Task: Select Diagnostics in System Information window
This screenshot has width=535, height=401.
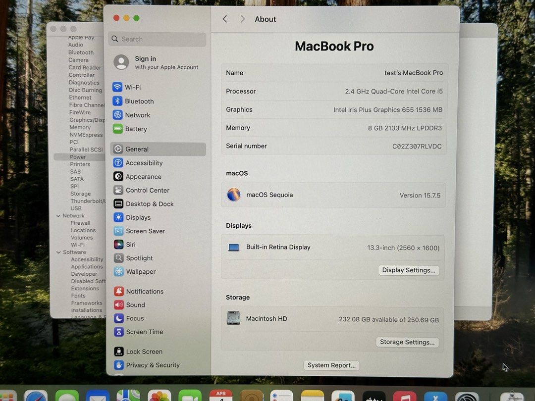Action: (x=84, y=83)
